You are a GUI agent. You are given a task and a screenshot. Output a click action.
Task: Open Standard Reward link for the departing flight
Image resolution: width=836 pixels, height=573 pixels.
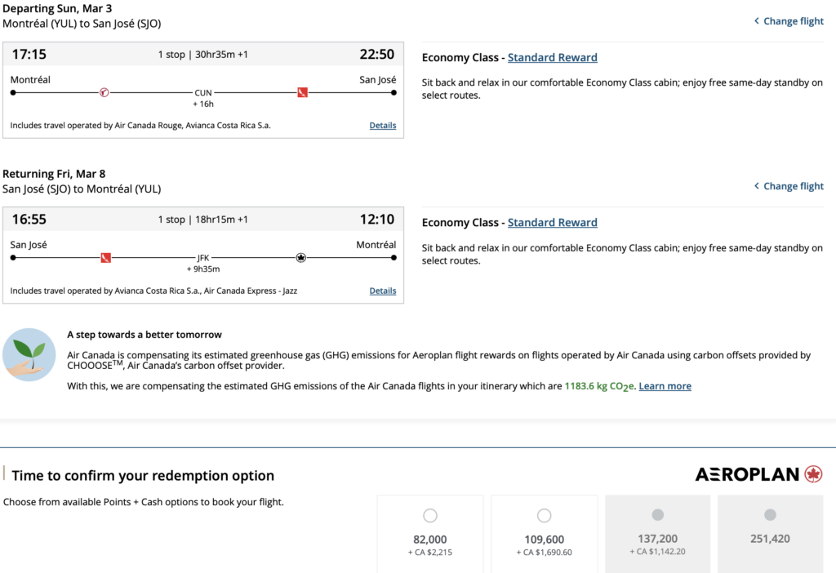tap(552, 58)
